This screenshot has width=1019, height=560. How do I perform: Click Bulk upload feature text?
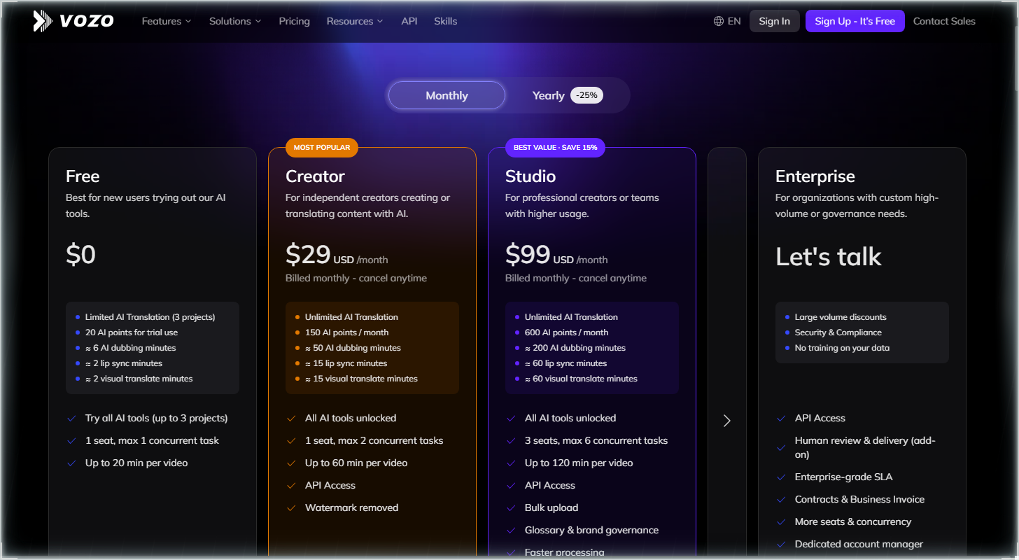551,507
